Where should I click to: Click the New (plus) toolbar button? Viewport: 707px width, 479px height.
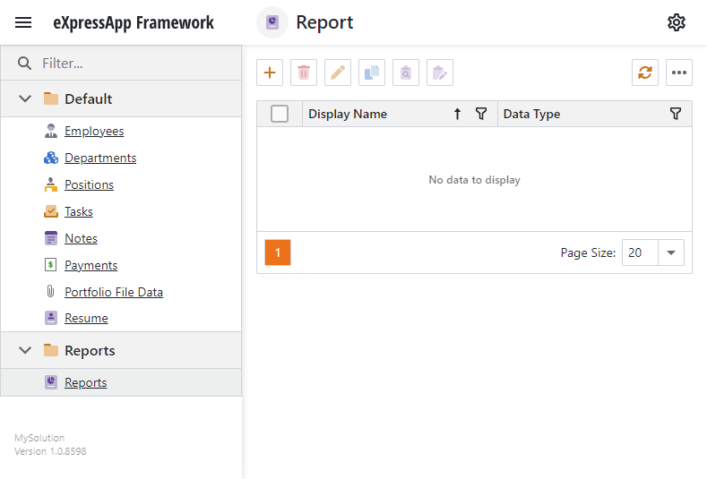(270, 73)
